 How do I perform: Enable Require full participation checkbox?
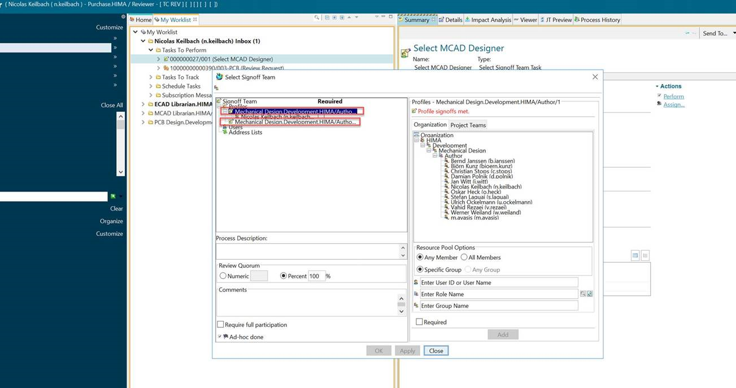pyautogui.click(x=221, y=325)
